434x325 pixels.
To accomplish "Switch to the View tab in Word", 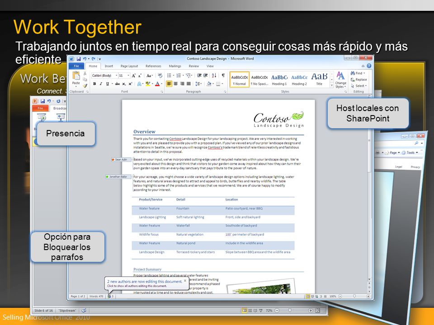I will click(x=210, y=66).
